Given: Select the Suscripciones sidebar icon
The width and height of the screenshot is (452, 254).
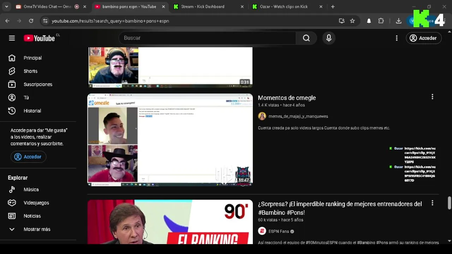Looking at the screenshot, I should point(12,84).
